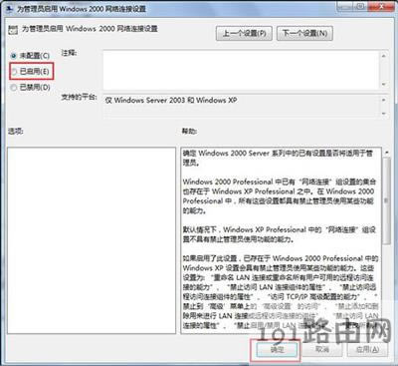Click the 帮助: label
398x366 pixels.
[189, 132]
